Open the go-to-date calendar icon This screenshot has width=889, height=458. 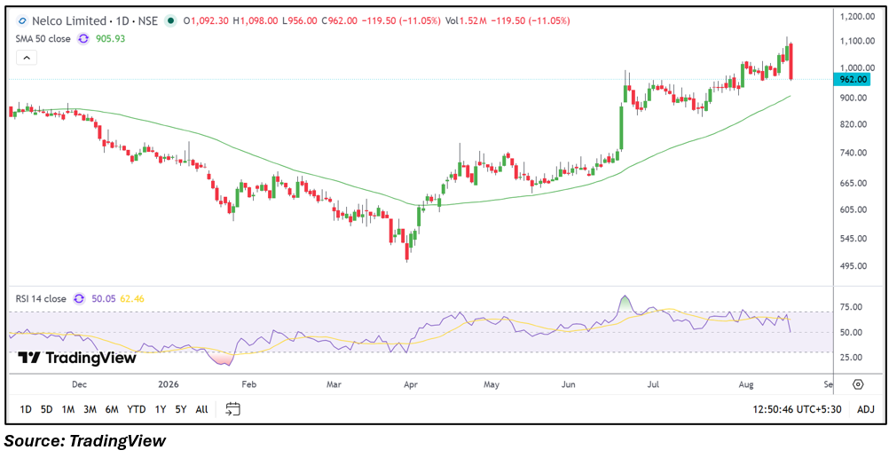(233, 408)
